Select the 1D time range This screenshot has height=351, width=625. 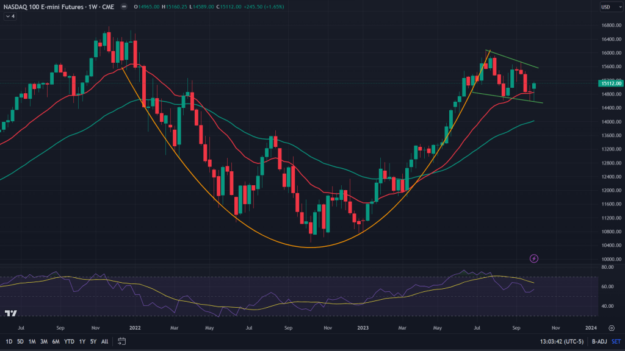click(x=10, y=341)
